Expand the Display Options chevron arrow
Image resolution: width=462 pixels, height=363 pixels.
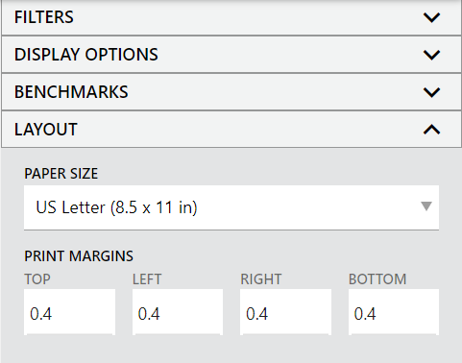pos(431,55)
